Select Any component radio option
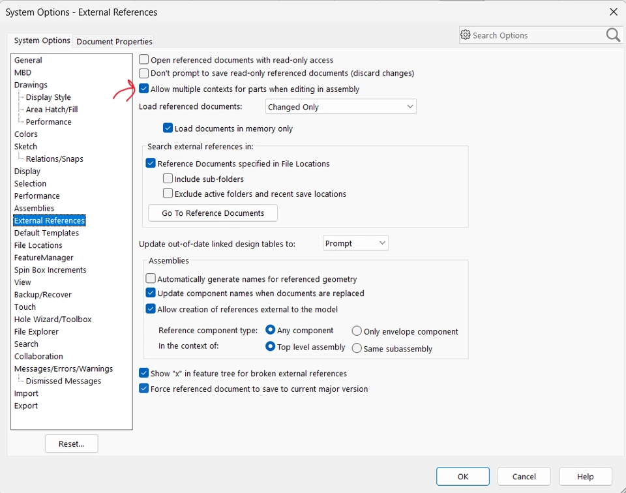 [270, 330]
